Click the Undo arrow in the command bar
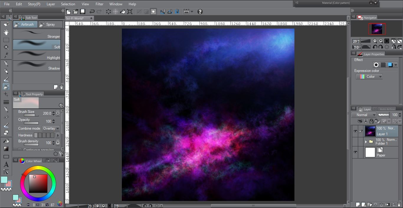403x208 pixels. tap(92, 11)
